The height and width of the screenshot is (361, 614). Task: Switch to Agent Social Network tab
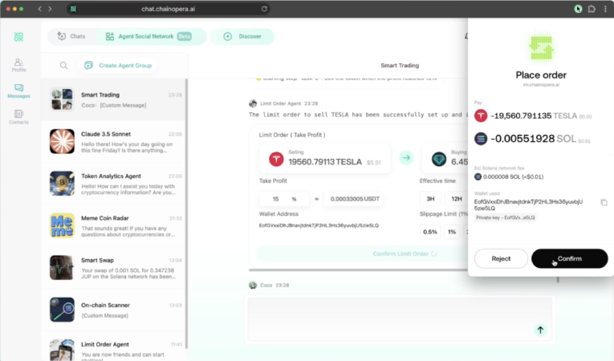click(x=148, y=37)
